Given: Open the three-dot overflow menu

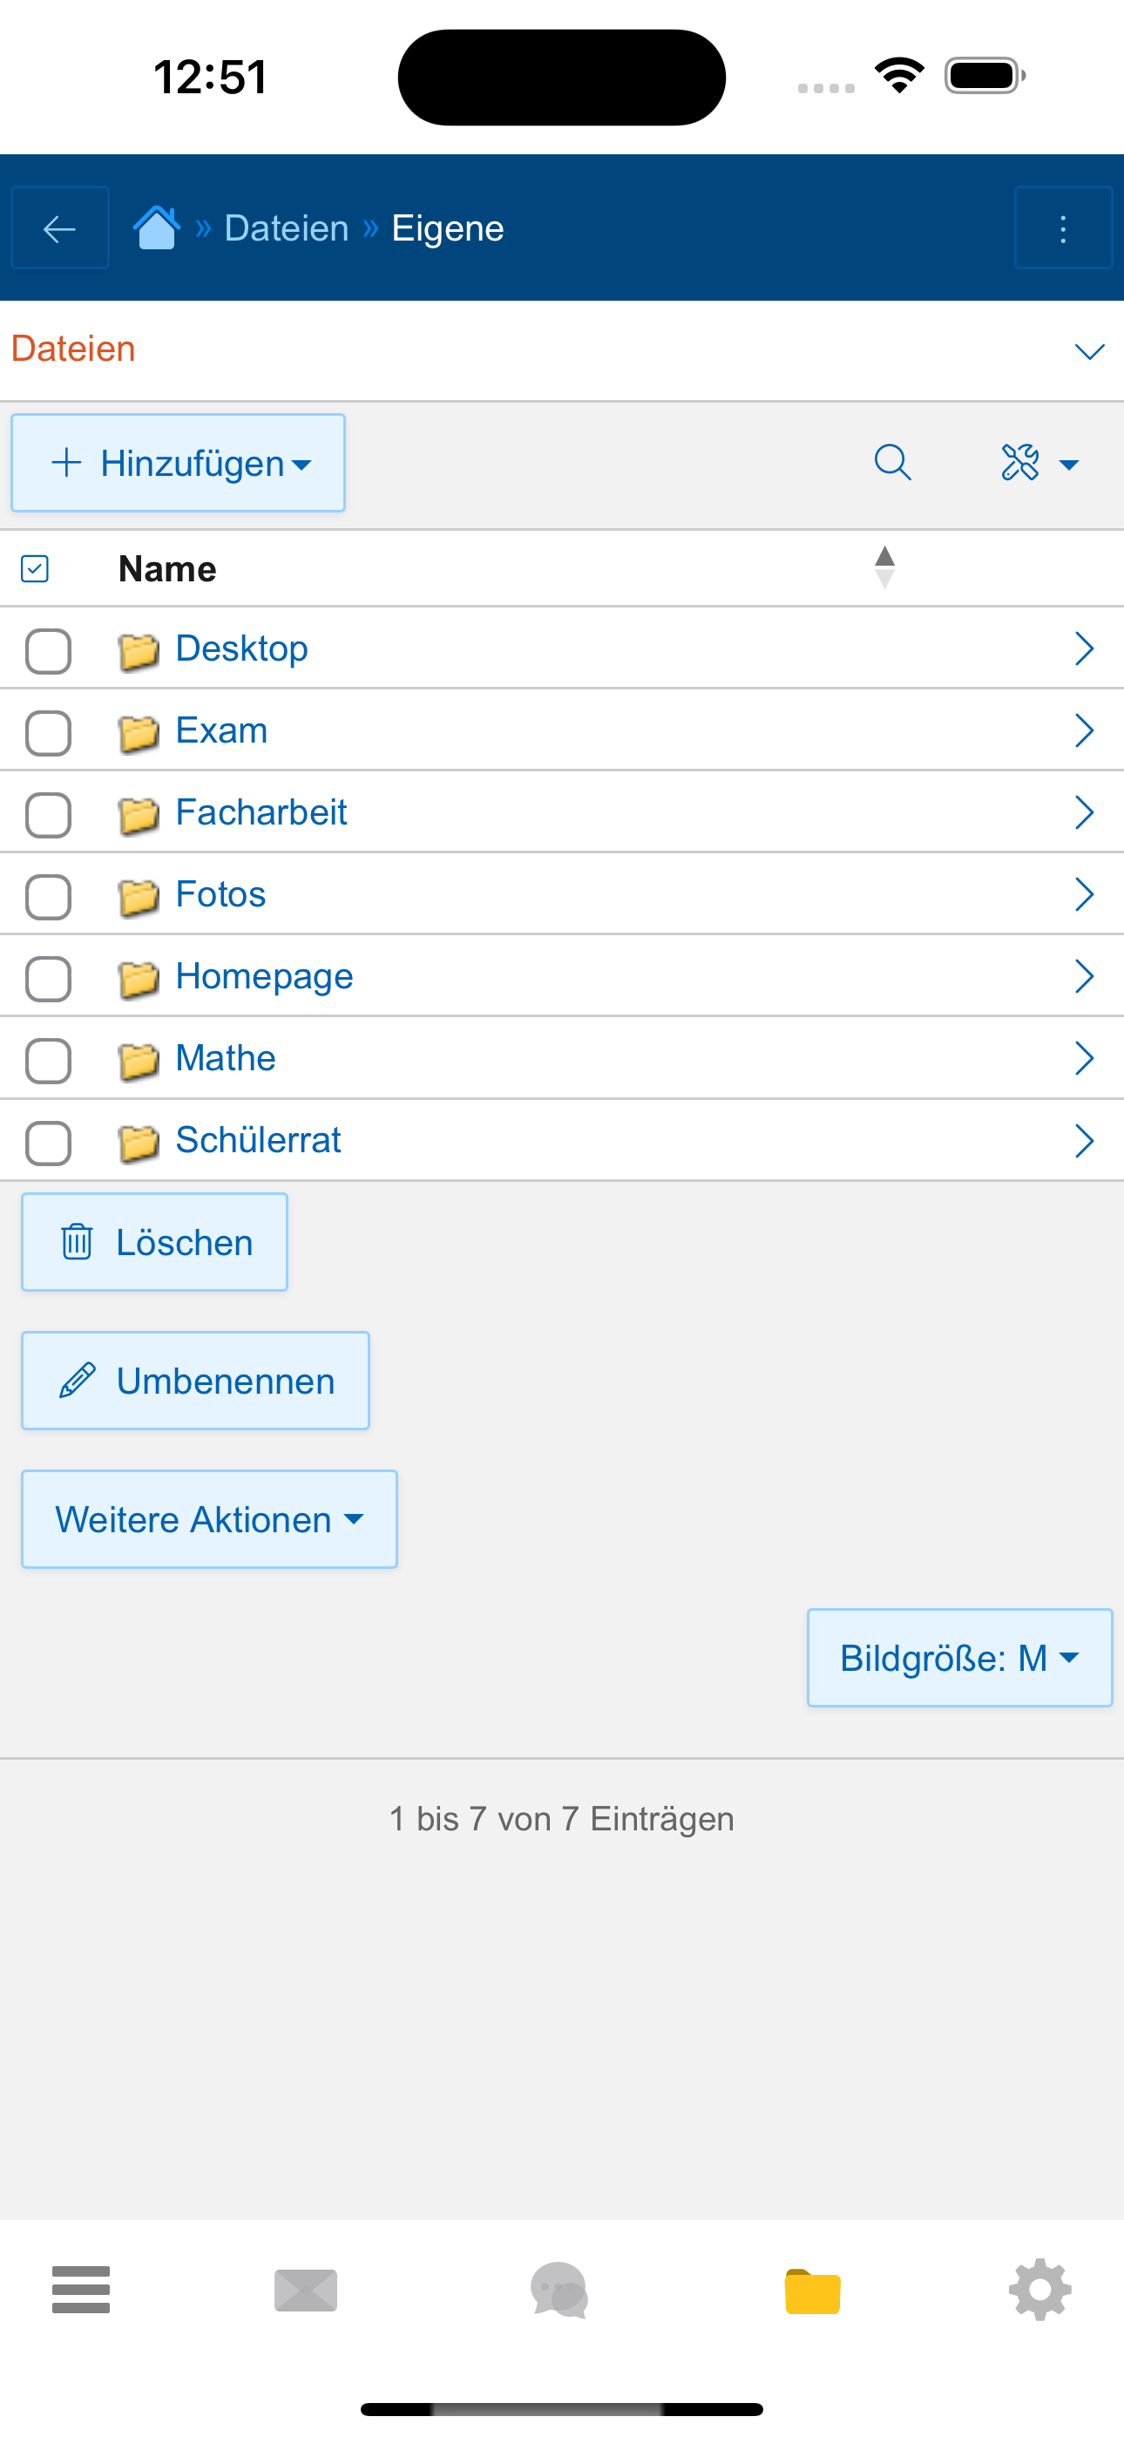Looking at the screenshot, I should point(1064,228).
